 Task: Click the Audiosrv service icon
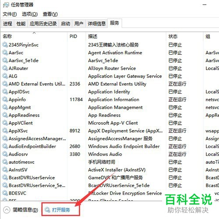click(5, 154)
